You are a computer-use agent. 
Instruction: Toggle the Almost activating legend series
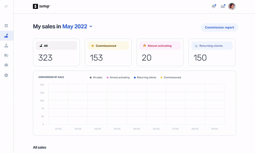118,77
